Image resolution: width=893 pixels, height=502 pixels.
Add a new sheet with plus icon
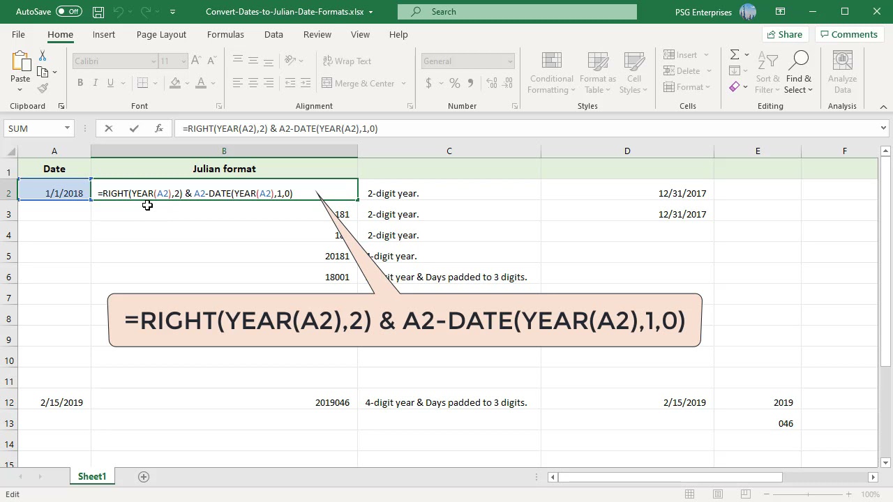[x=144, y=476]
